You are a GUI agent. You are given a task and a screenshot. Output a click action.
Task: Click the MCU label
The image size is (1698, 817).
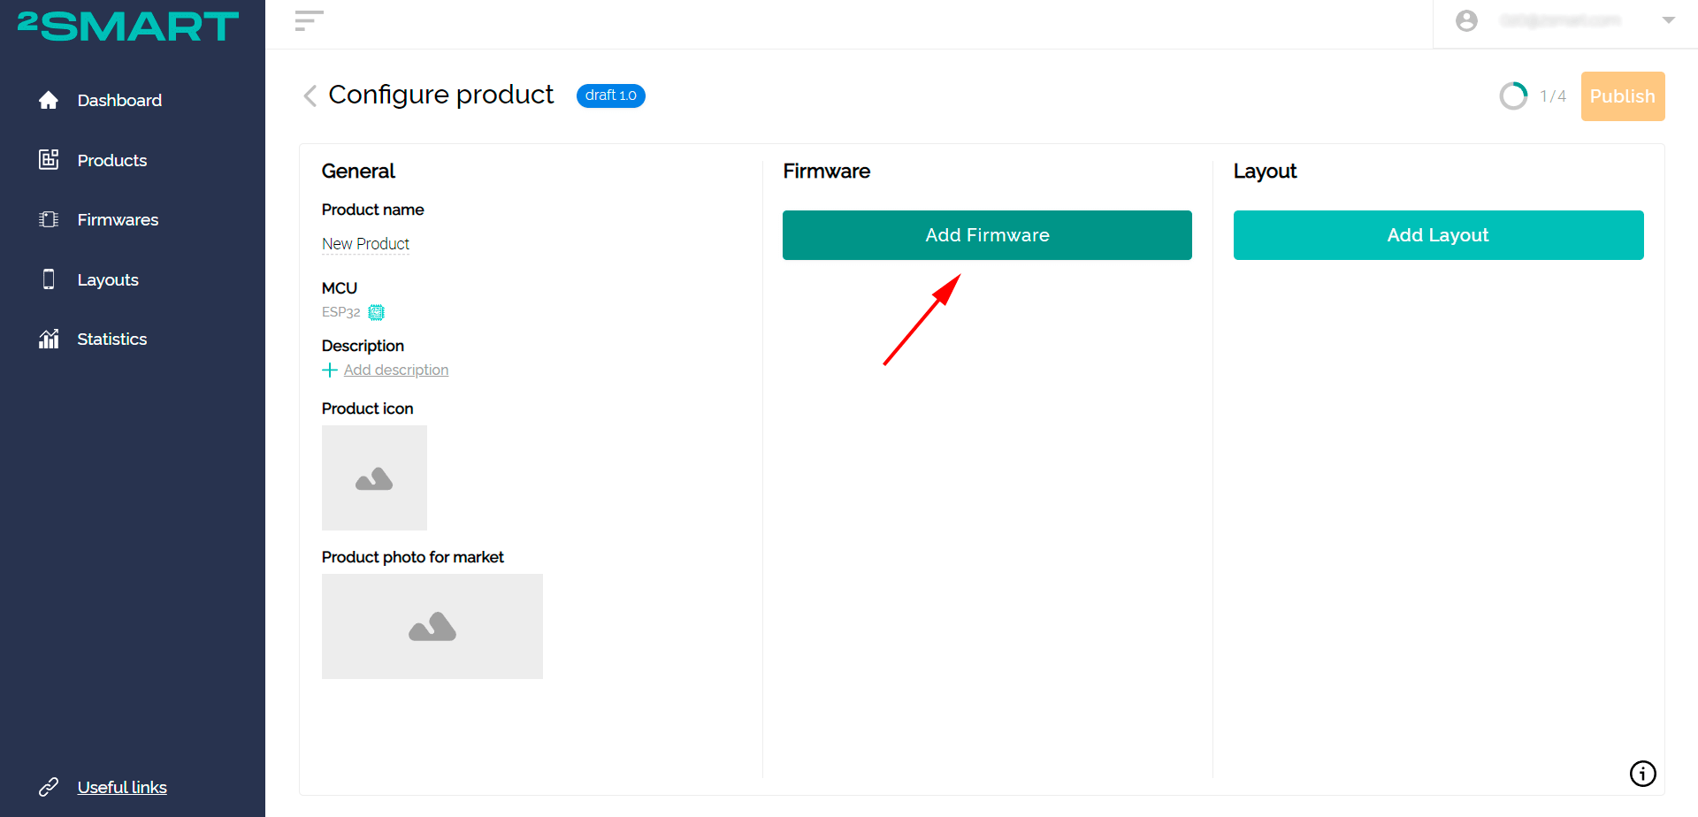tap(340, 288)
